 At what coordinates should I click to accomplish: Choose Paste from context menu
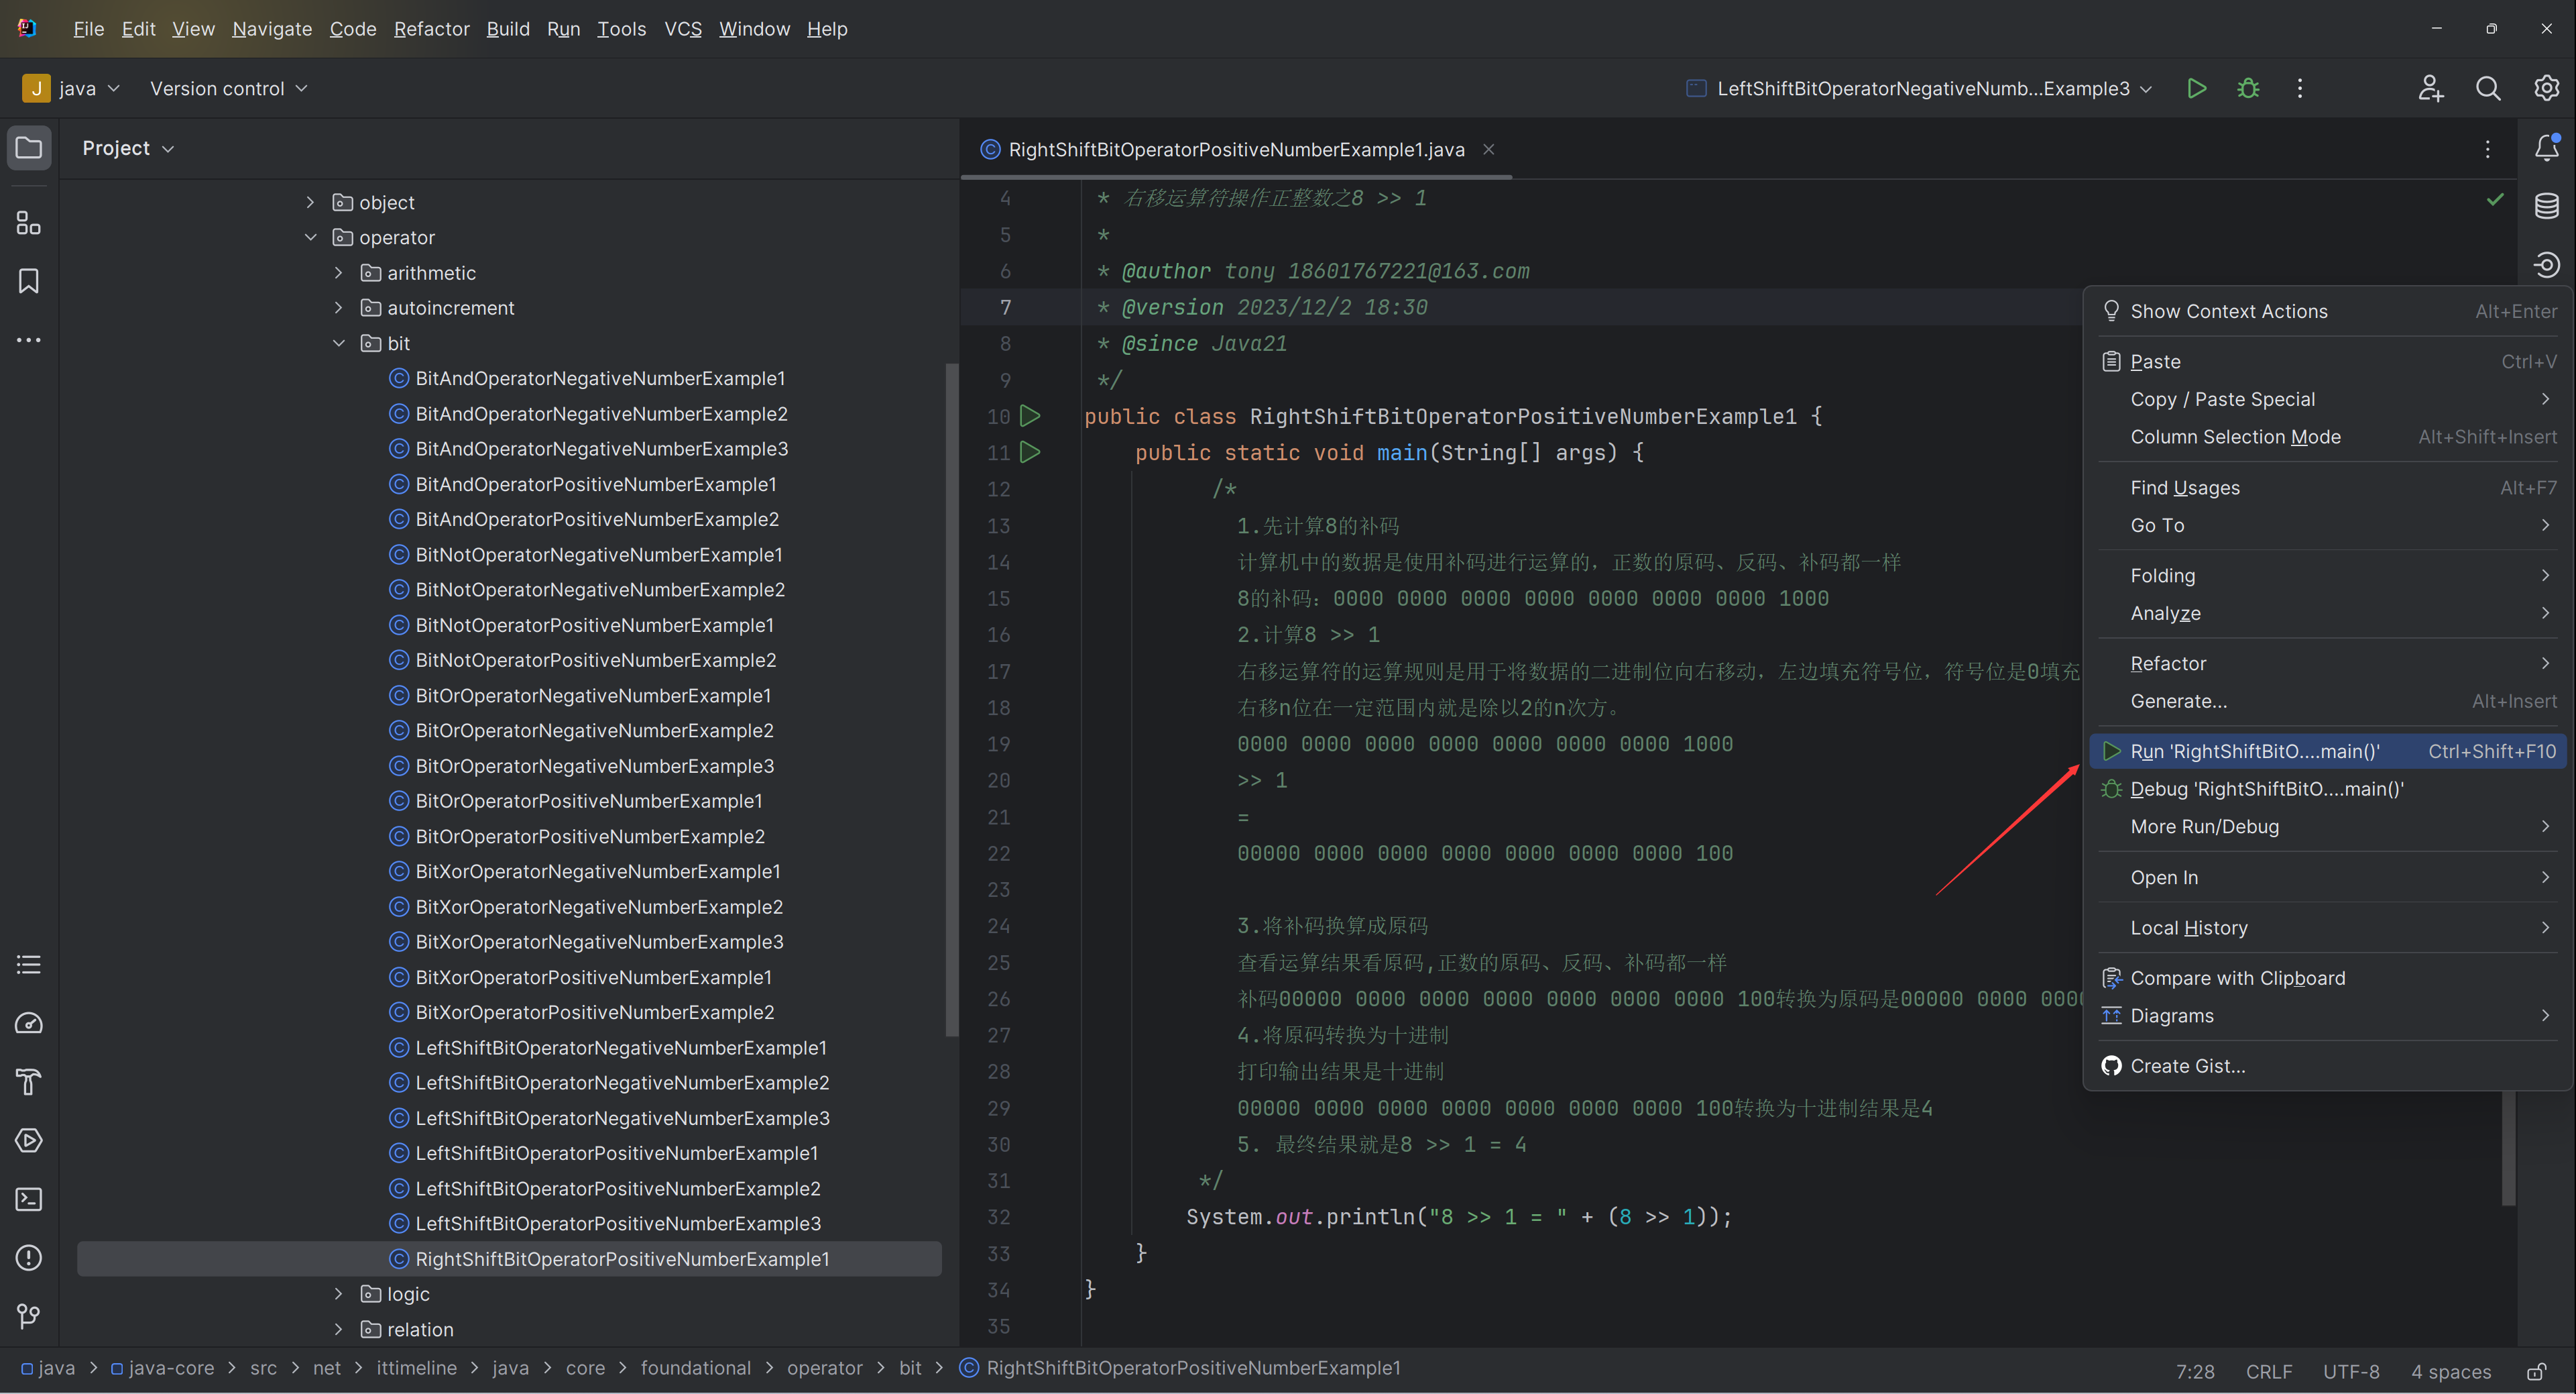pyautogui.click(x=2329, y=362)
